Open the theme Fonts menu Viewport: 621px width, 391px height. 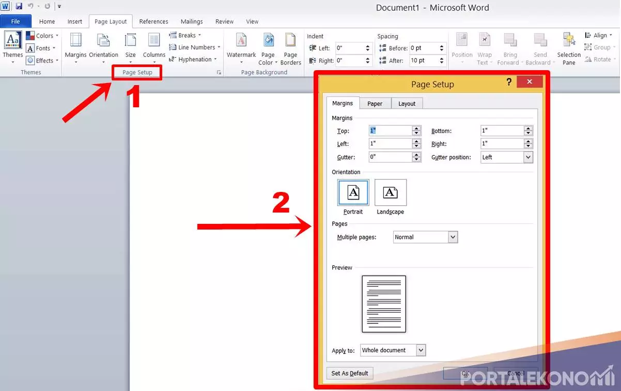click(41, 48)
